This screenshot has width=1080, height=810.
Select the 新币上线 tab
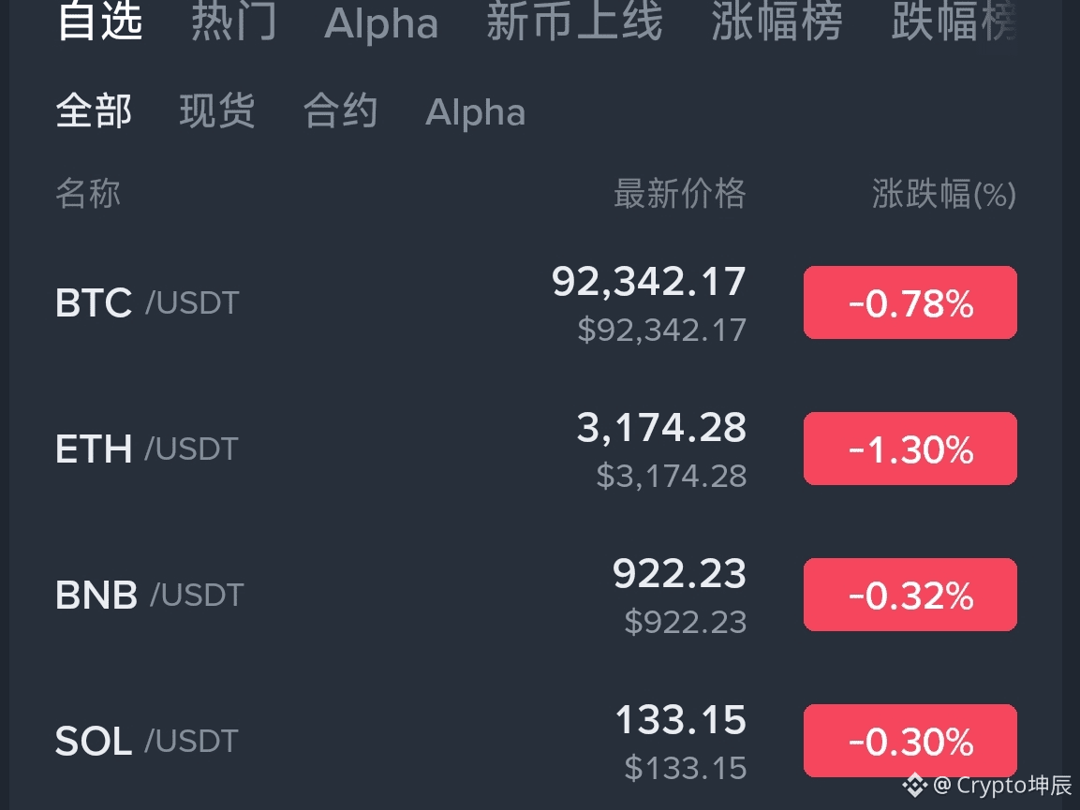click(574, 23)
